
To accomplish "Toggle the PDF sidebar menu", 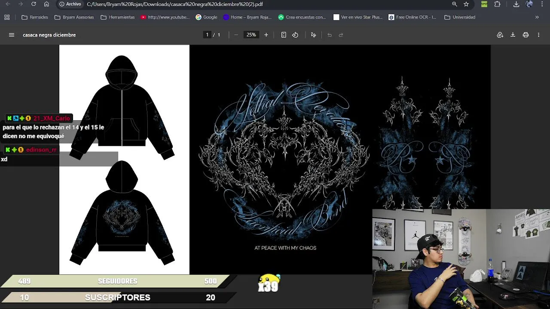I will click(12, 35).
